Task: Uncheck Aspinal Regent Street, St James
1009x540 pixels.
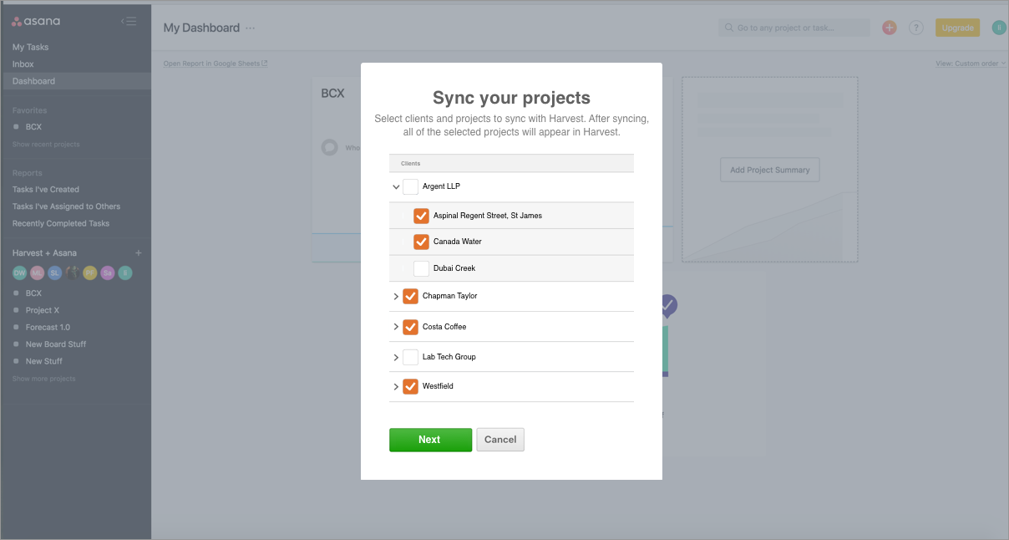Action: (x=421, y=215)
